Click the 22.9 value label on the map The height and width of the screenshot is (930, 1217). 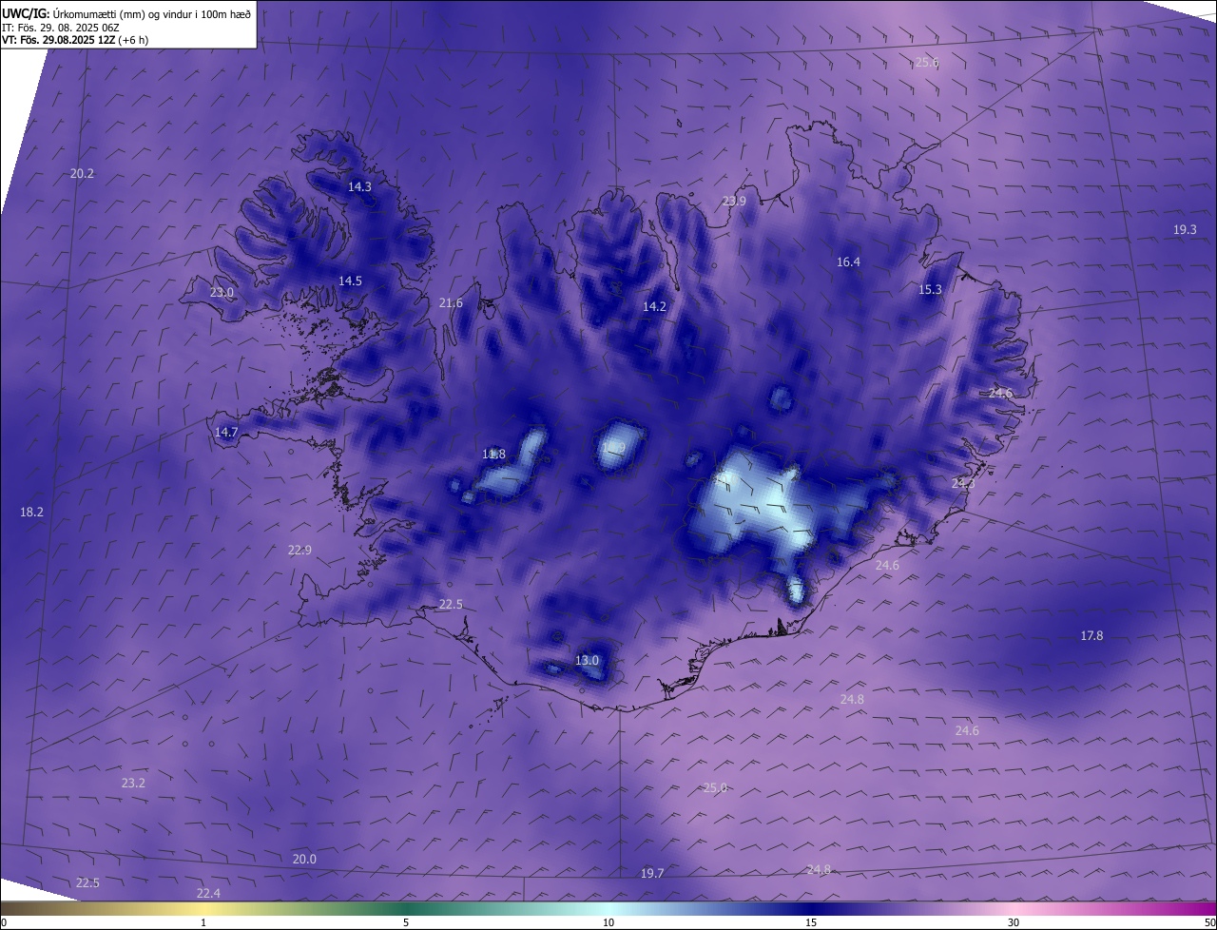coord(299,551)
